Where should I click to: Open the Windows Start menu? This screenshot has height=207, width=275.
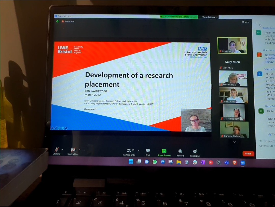(x=131, y=162)
